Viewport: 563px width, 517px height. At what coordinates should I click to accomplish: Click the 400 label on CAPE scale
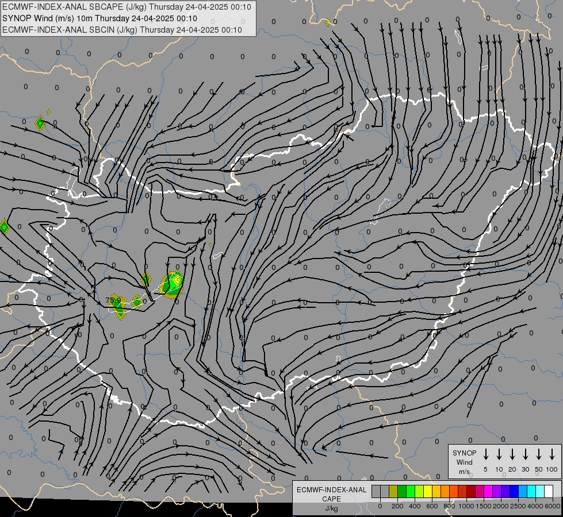click(415, 506)
